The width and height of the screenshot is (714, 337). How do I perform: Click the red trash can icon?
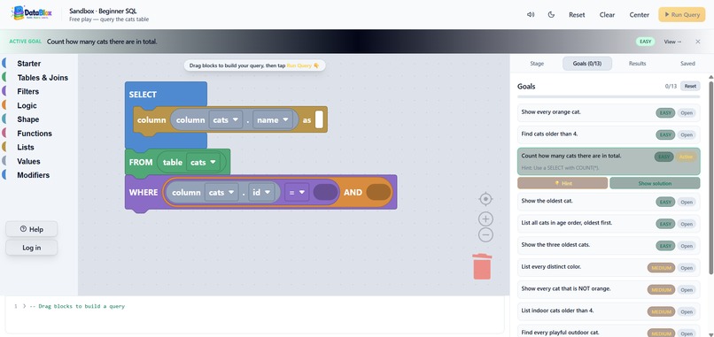point(482,266)
